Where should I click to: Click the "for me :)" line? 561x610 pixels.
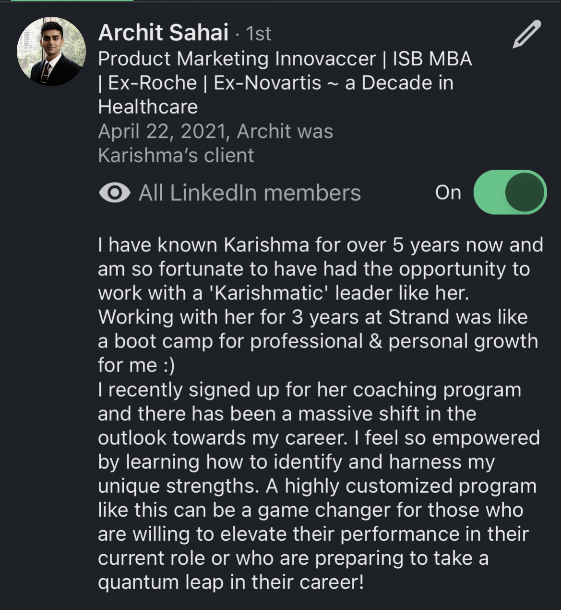click(x=136, y=365)
